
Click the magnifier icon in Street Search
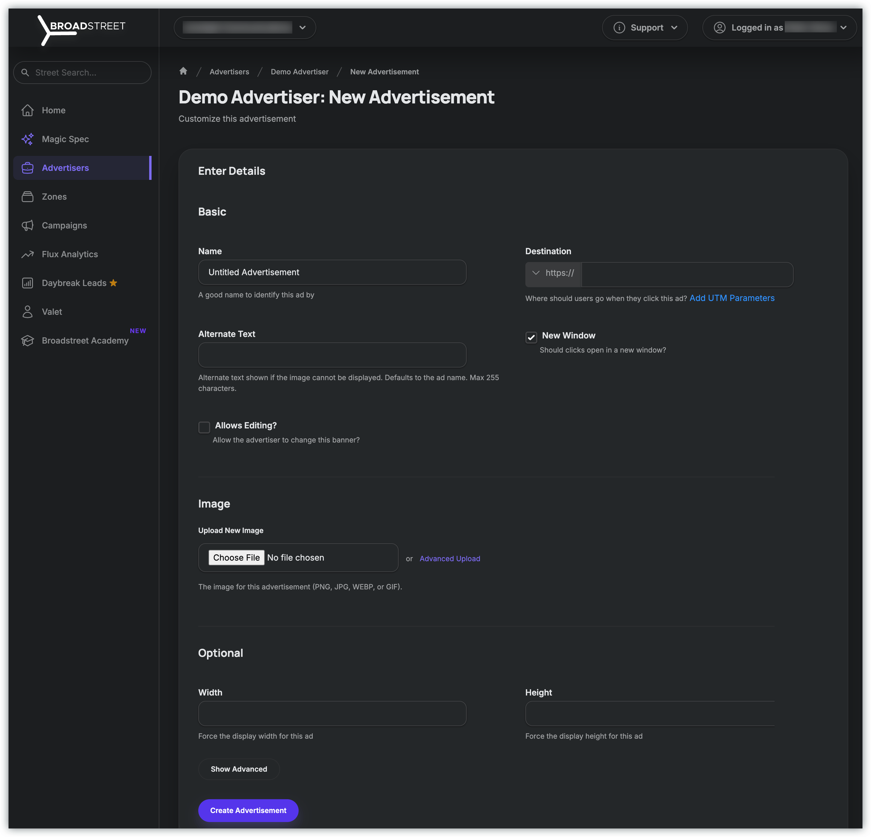point(25,73)
